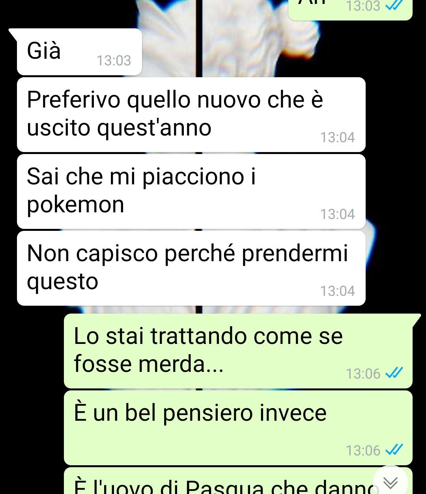
Task: Tap the scroll-to-bottom double chevron button
Action: tap(390, 481)
